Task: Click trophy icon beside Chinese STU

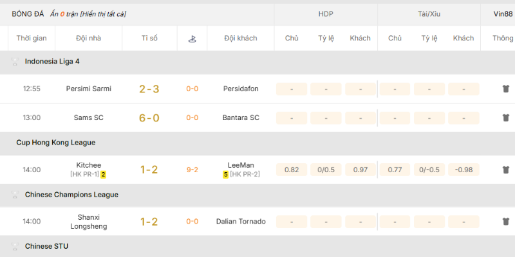Action: pos(15,246)
